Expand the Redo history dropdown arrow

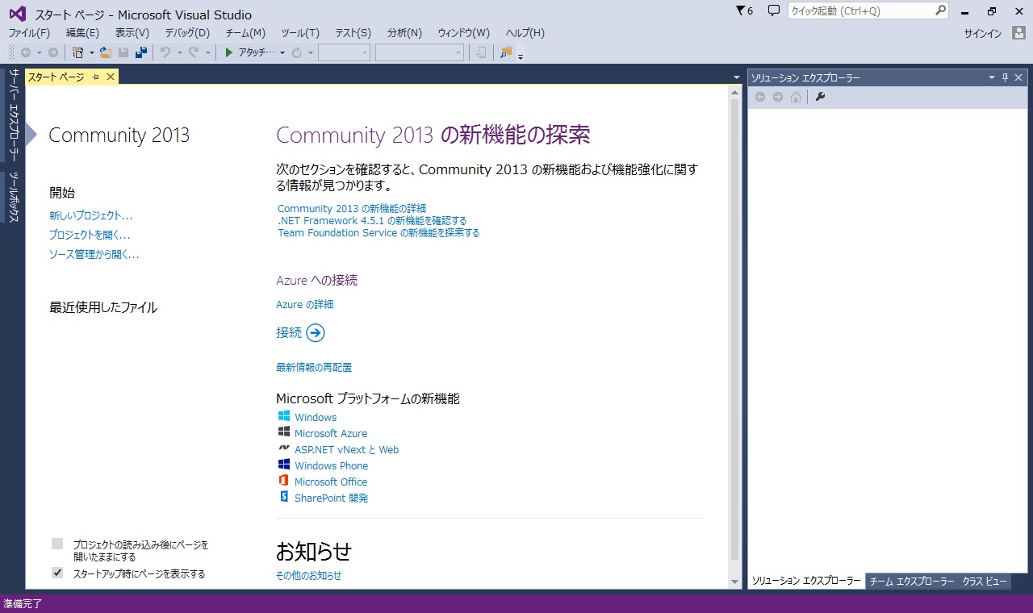(x=207, y=52)
